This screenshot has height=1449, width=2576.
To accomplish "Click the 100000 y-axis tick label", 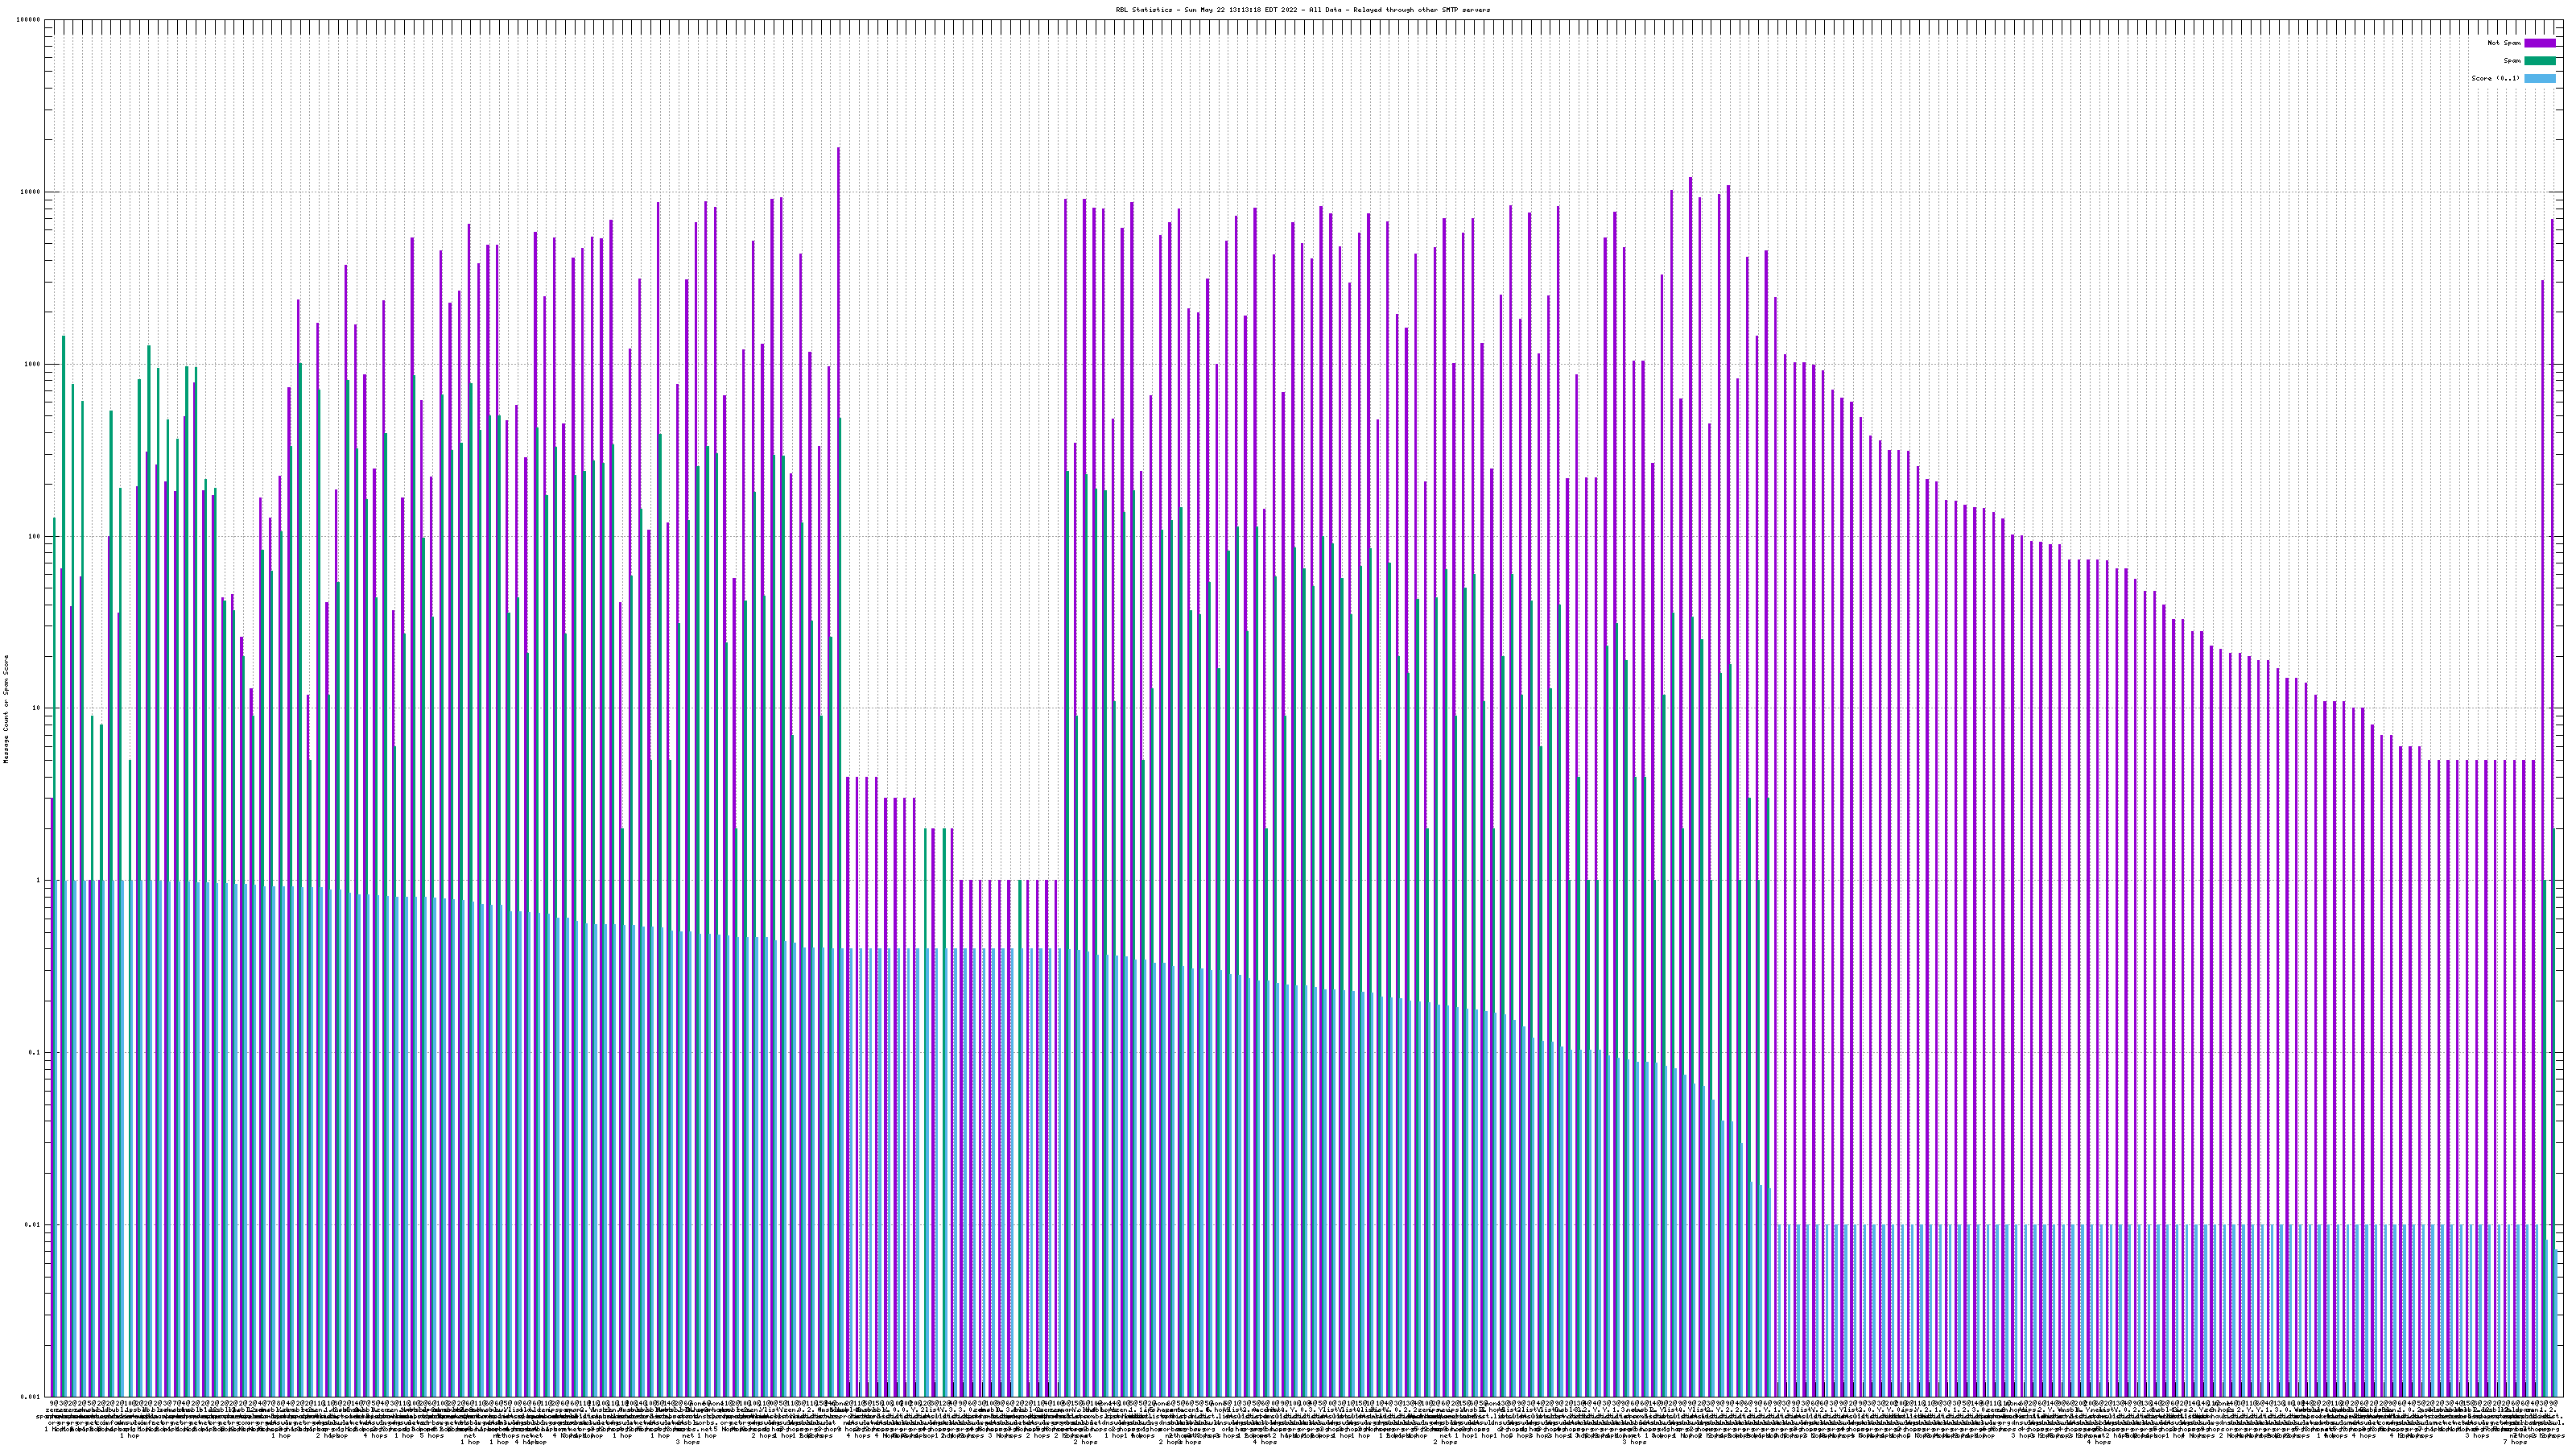I will coord(28,20).
